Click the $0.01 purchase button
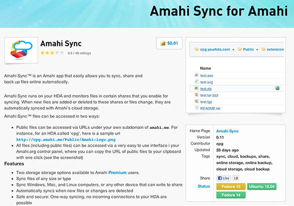 click(169, 43)
